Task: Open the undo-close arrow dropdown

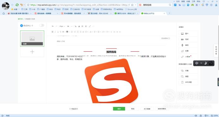Action: click(24, 5)
